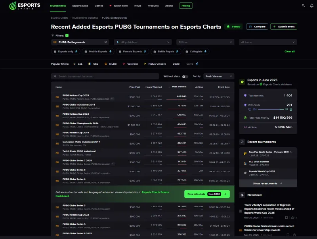The width and height of the screenshot is (317, 239).
Task: Click game icon beside Twitch Rivals PUBG Invitational
Action: [x=57, y=153]
